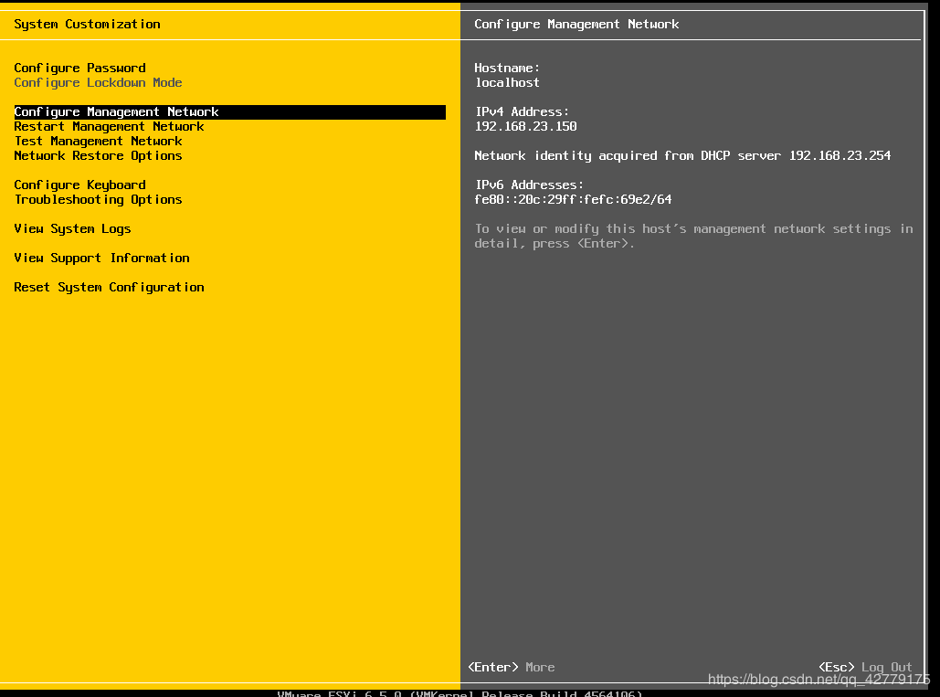Select View Support Information
Image resolution: width=940 pixels, height=697 pixels.
point(101,258)
